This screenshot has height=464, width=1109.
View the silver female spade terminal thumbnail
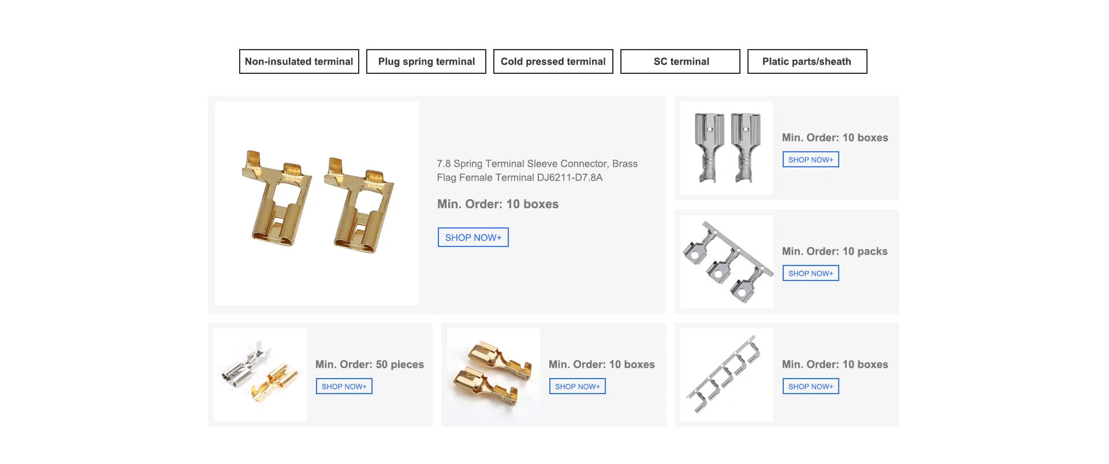pyautogui.click(x=727, y=148)
